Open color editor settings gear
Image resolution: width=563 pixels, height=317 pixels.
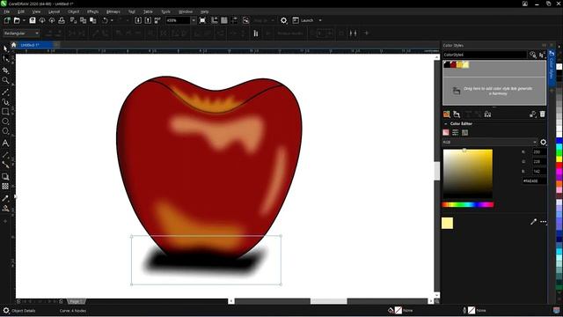(x=543, y=143)
